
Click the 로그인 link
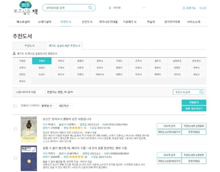click(x=203, y=8)
